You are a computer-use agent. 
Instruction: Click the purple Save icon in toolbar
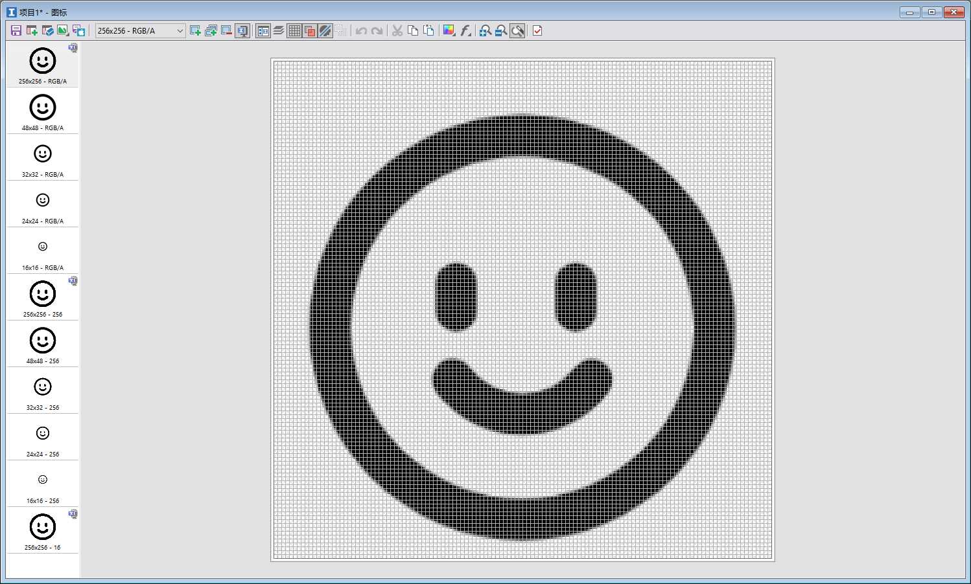[16, 30]
